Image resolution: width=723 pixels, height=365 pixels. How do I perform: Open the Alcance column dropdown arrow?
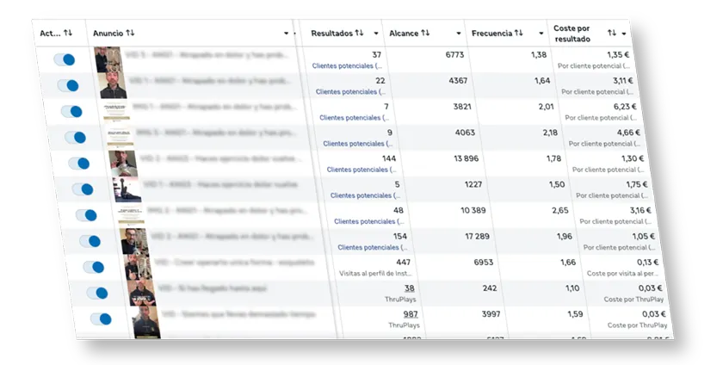click(458, 34)
